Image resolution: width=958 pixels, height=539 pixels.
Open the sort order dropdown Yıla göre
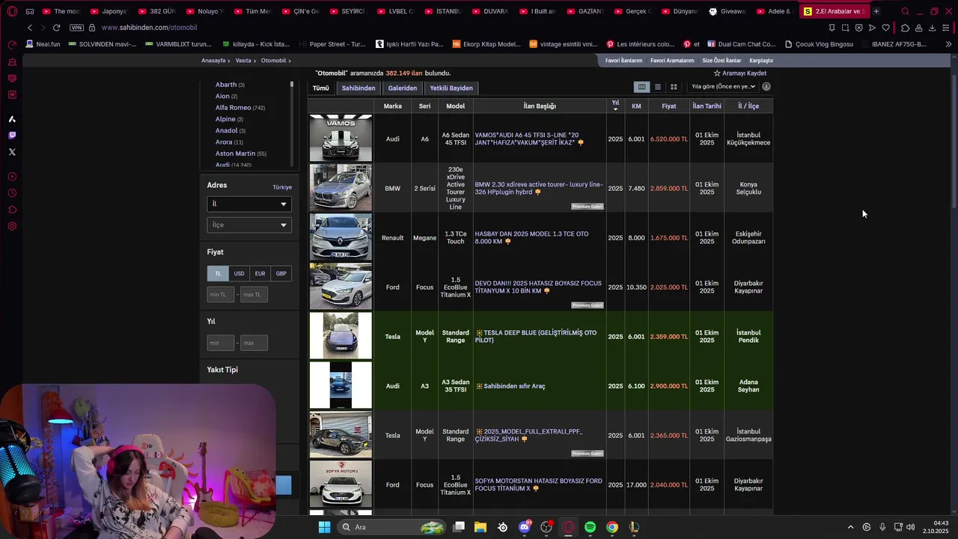point(723,87)
